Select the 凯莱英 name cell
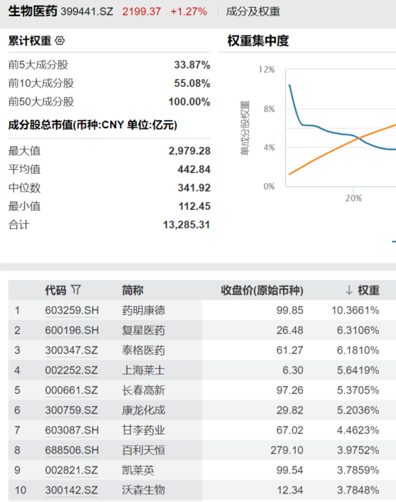 pyautogui.click(x=138, y=470)
